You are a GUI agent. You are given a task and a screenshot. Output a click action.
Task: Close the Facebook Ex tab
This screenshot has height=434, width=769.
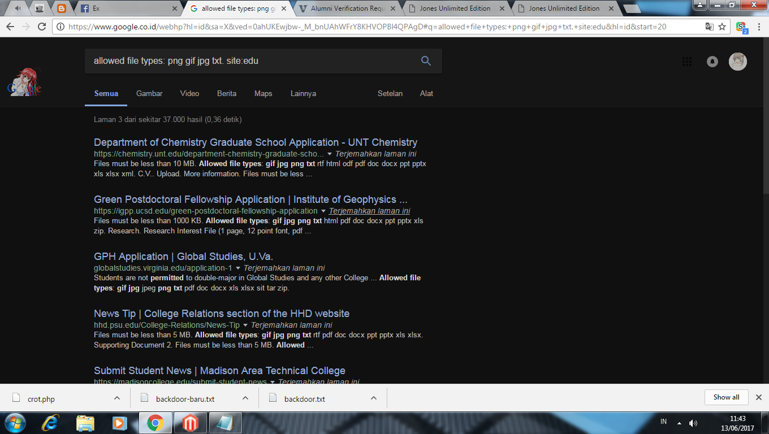[175, 8]
